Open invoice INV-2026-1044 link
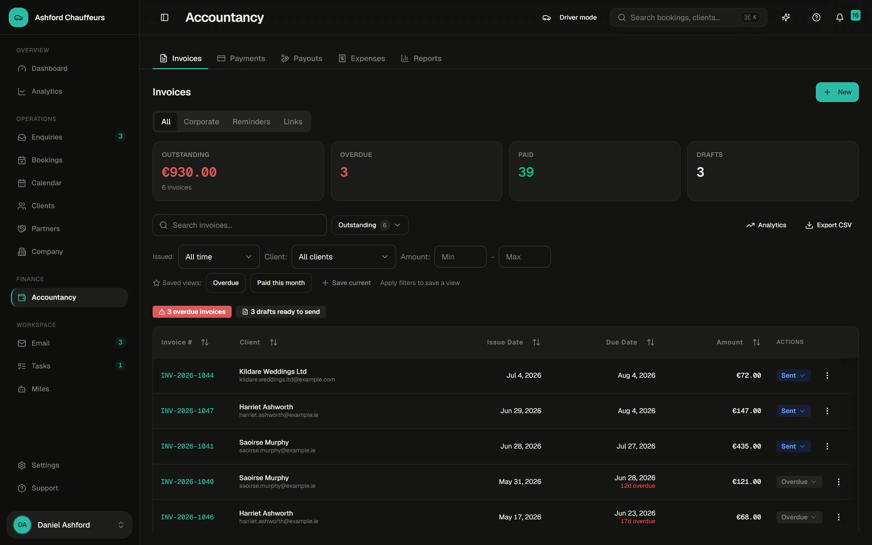The width and height of the screenshot is (872, 545). 187,375
